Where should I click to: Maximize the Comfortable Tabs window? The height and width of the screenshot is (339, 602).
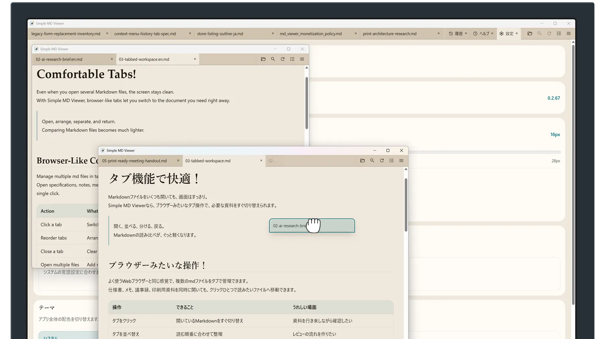[x=289, y=49]
